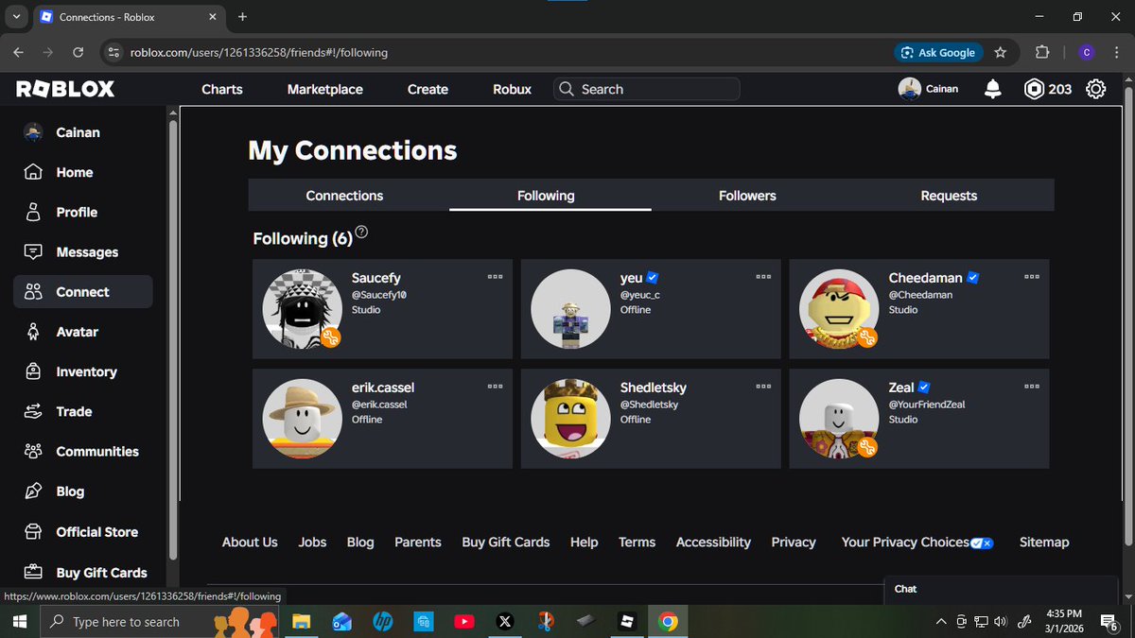Viewport: 1135px width, 638px height.
Task: Open Cainan profile in header
Action: [x=929, y=89]
